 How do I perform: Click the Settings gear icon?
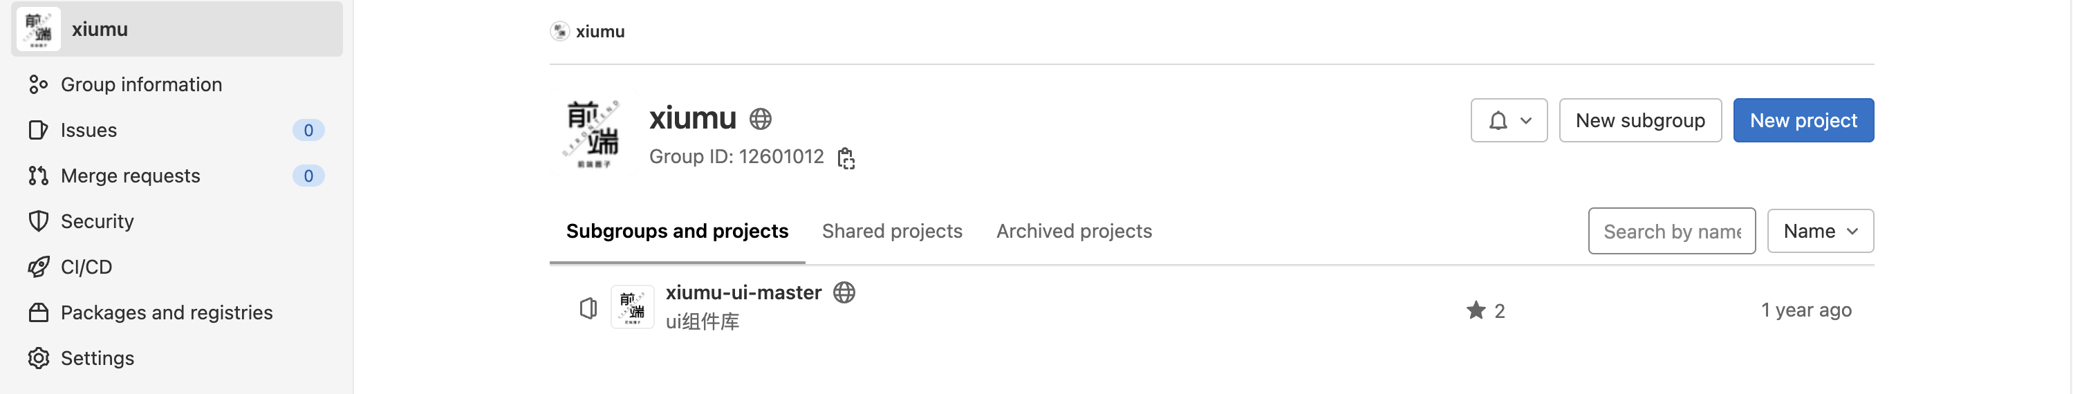[38, 358]
